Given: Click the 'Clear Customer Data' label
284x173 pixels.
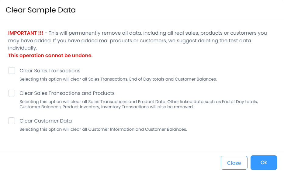Looking at the screenshot, I should click(x=46, y=121).
